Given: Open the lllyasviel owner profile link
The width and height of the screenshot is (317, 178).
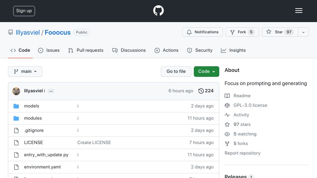Looking at the screenshot, I should (28, 32).
